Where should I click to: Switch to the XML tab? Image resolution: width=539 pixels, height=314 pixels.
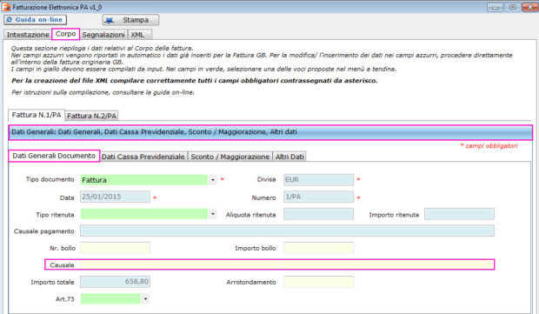coord(140,35)
